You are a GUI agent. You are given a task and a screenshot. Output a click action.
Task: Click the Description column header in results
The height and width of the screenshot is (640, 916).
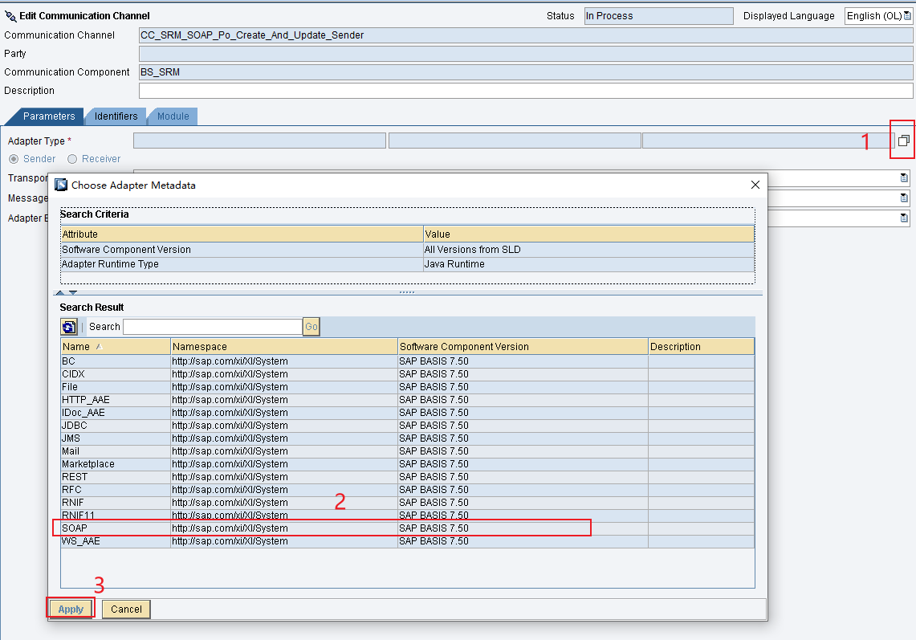coord(701,347)
